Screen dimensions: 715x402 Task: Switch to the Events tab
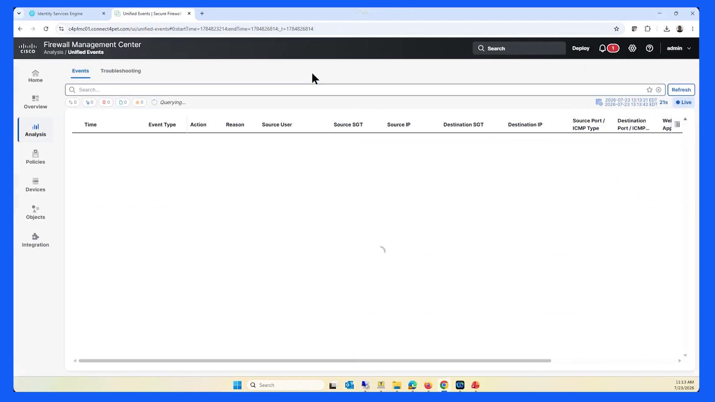tap(80, 71)
